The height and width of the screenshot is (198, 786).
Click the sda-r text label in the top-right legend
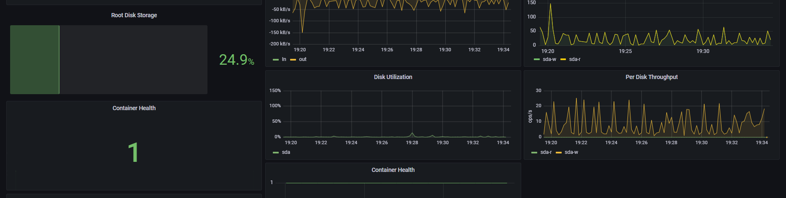pos(575,59)
